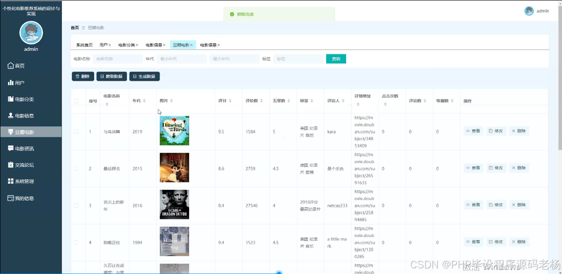Click 修改 for the 与鸟共舞 row

pos(496,131)
